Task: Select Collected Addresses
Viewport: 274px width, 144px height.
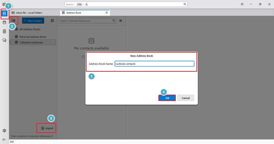Action: click(x=33, y=42)
